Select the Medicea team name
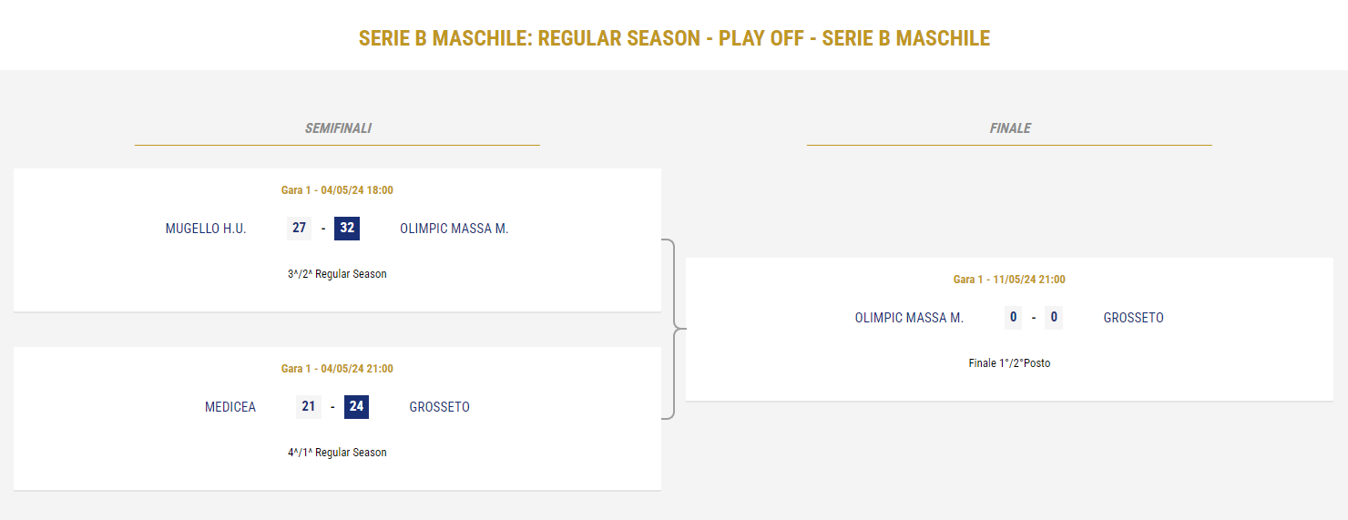 (x=230, y=407)
